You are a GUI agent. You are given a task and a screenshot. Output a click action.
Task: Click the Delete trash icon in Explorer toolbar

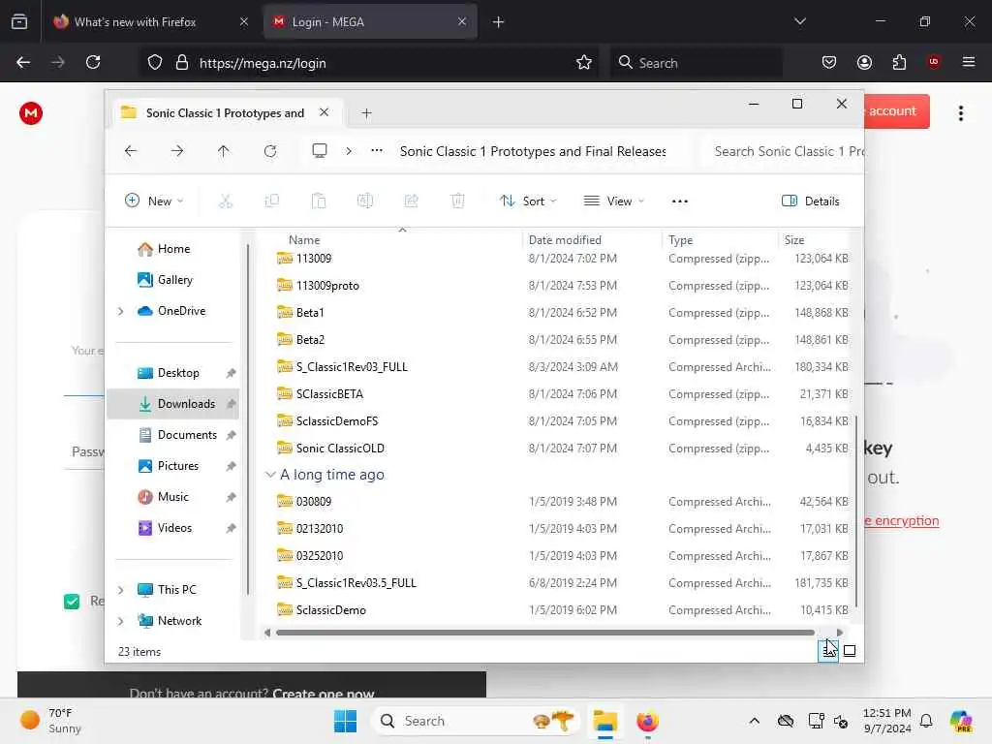(x=457, y=201)
